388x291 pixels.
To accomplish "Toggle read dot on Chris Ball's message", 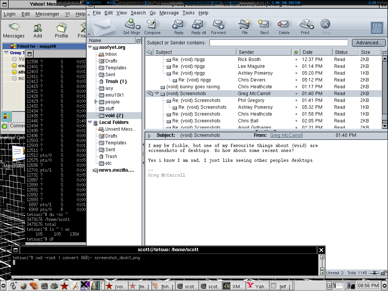I will tap(296, 121).
